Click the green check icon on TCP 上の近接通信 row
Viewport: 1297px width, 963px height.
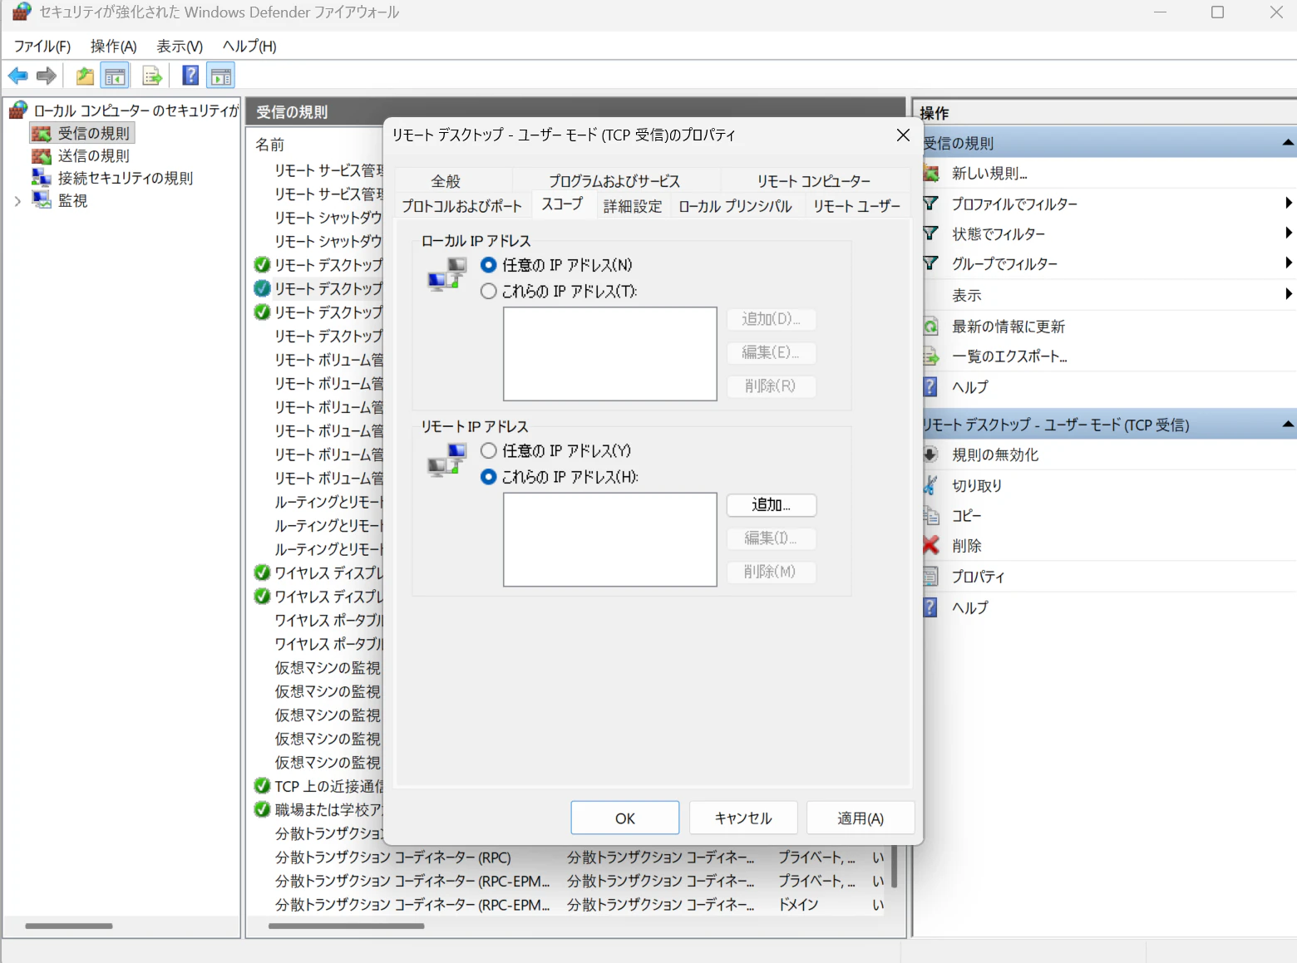262,786
